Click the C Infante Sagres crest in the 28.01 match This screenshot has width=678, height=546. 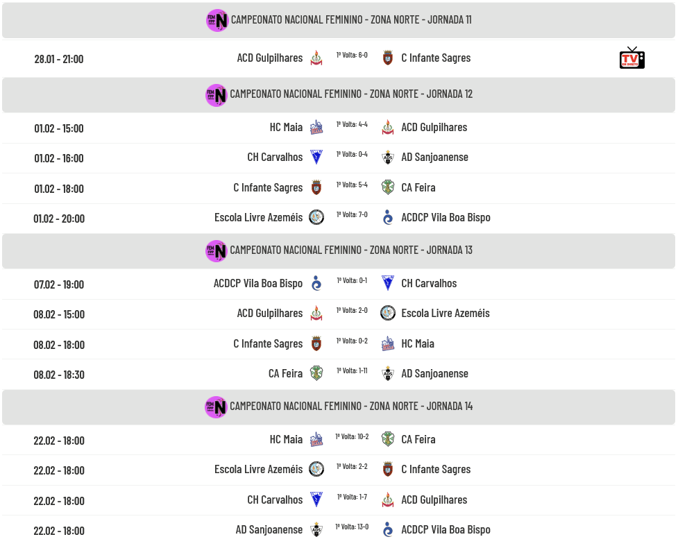tap(388, 58)
